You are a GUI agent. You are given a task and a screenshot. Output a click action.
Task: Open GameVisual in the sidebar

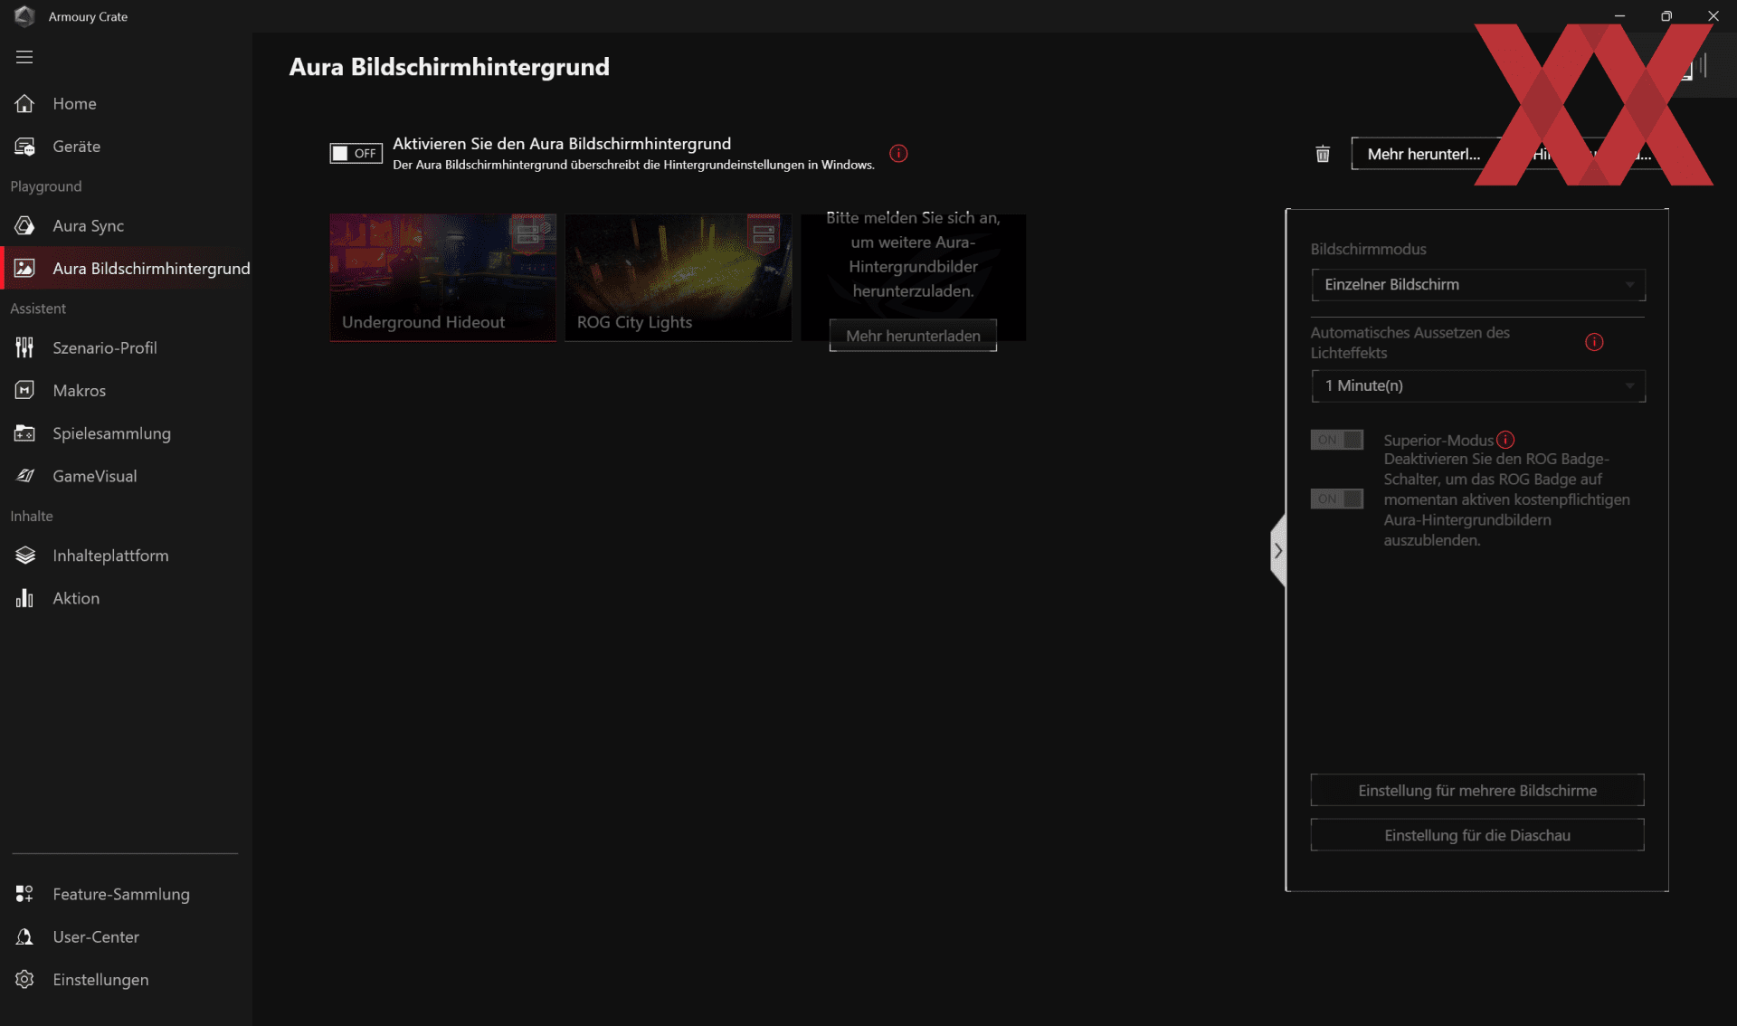126,476
